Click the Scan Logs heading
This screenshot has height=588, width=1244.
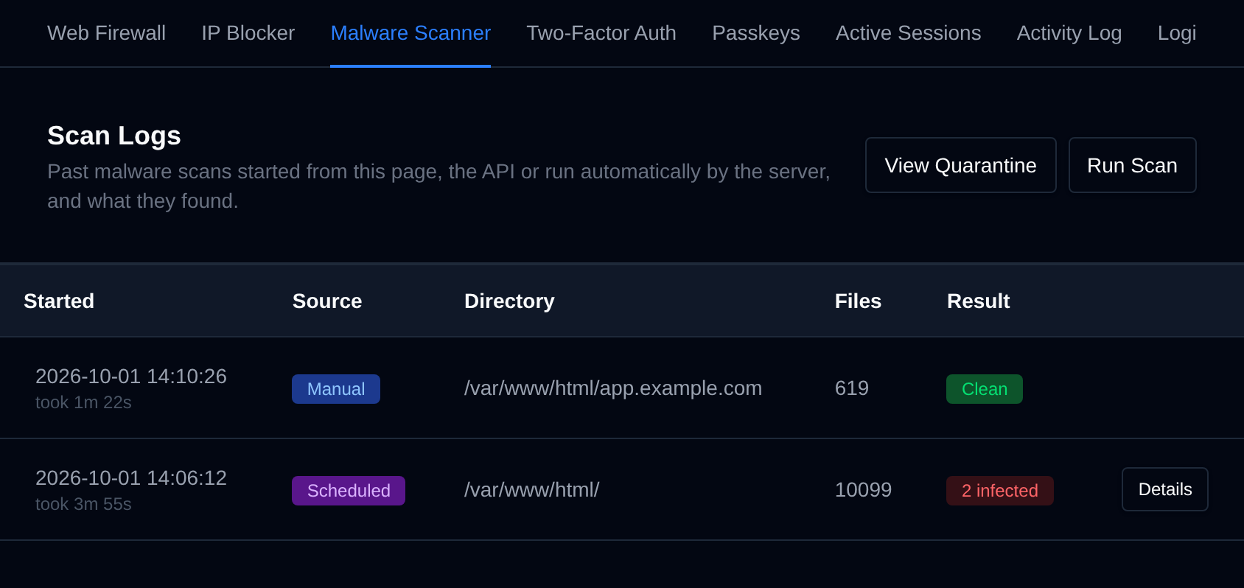tap(114, 136)
